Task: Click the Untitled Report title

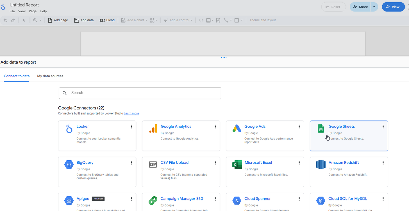Action: 24,5
